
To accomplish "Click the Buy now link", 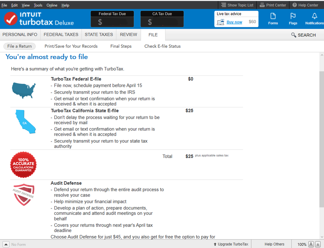I will (234, 22).
